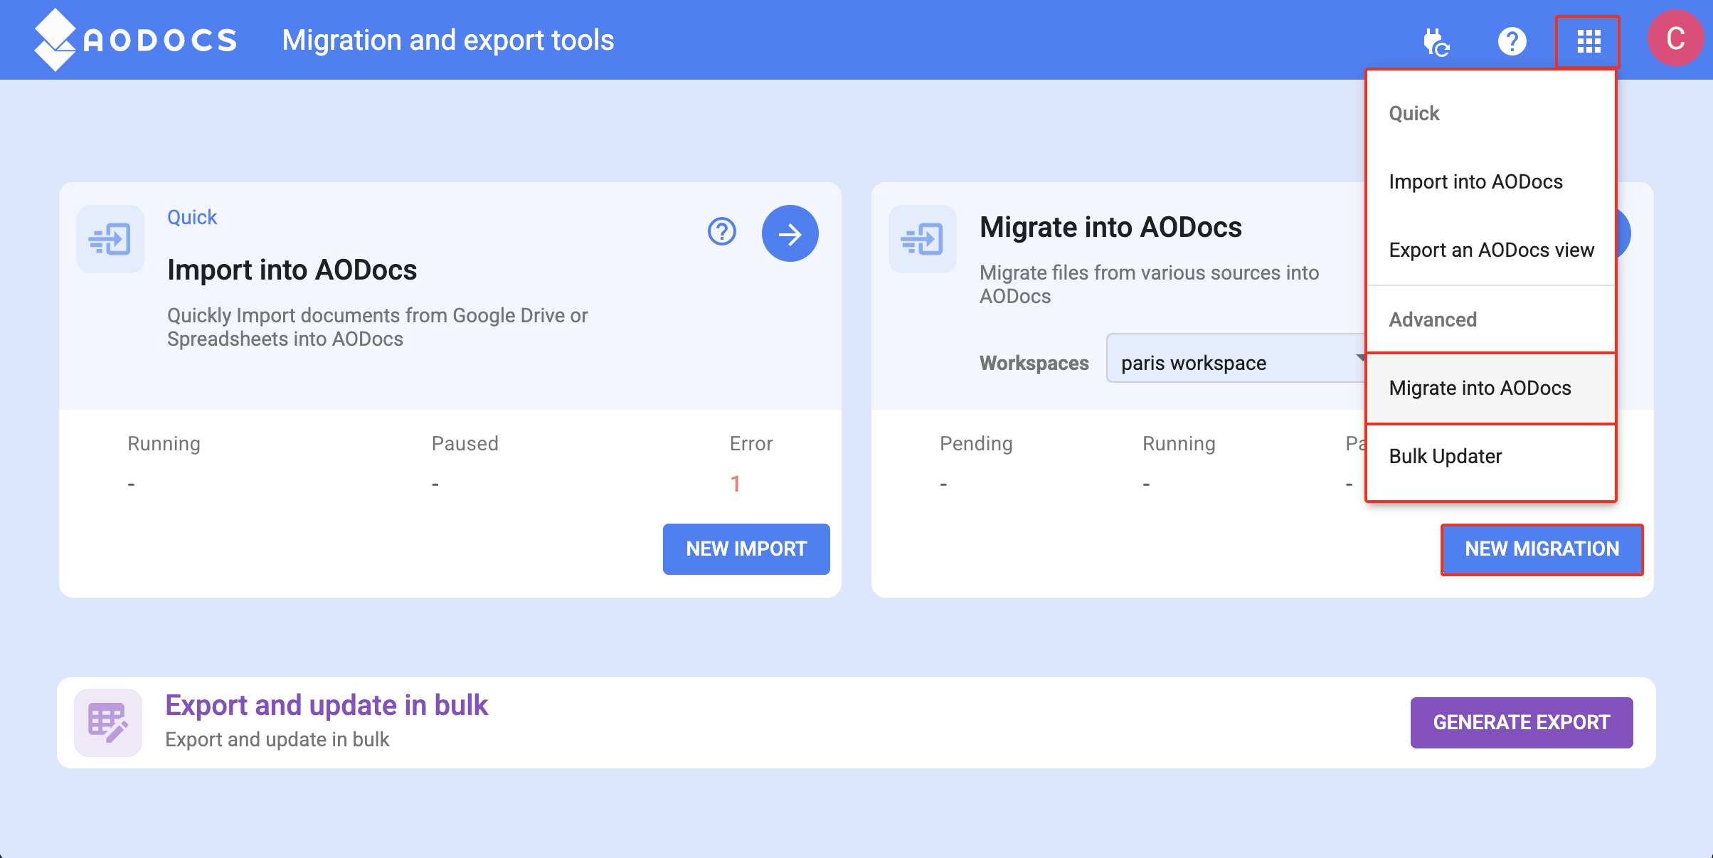Click the Quick section header in menu
This screenshot has height=858, width=1713.
(1414, 114)
